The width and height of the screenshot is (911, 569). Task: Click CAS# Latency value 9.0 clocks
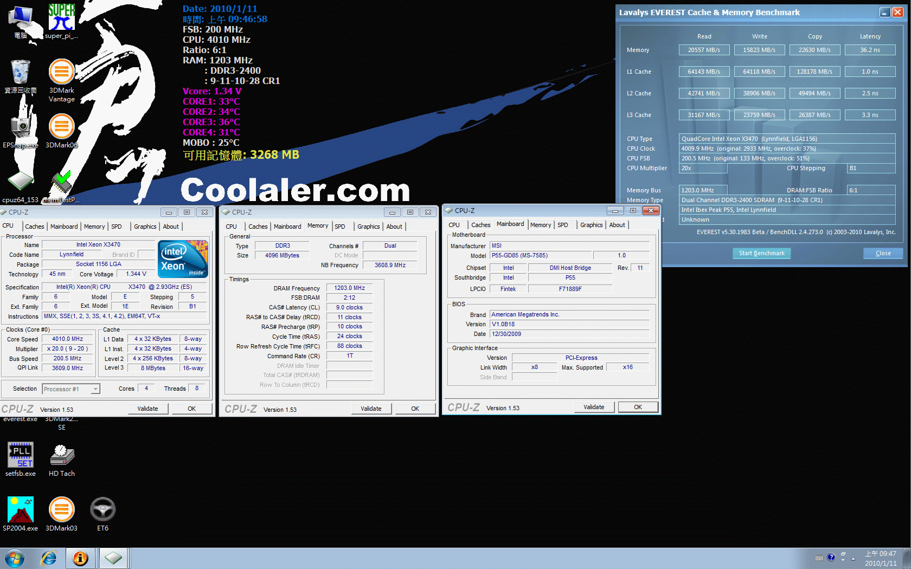[x=349, y=307]
